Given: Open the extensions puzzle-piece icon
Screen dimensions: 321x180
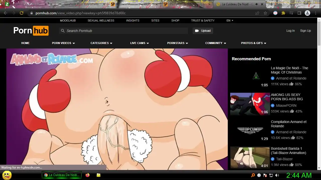Looking at the screenshot, I should tap(283, 13).
